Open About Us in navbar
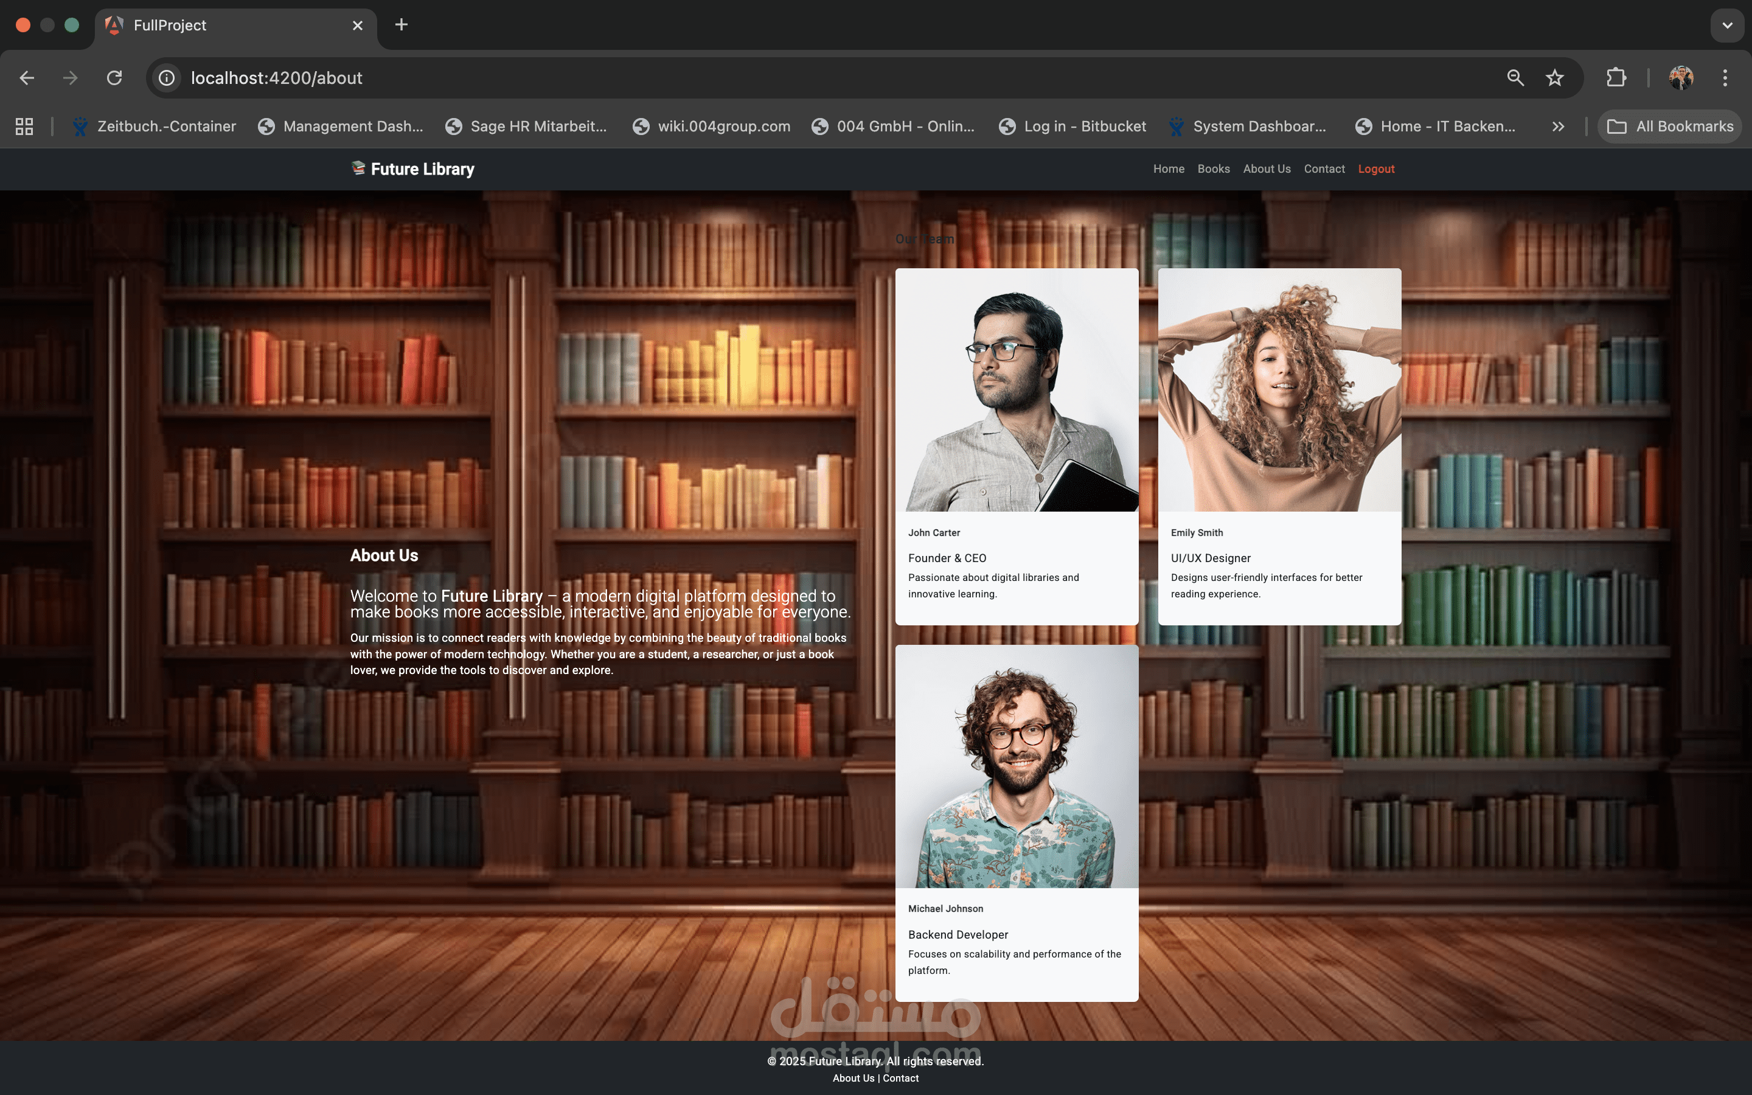1752x1095 pixels. pos(1267,169)
